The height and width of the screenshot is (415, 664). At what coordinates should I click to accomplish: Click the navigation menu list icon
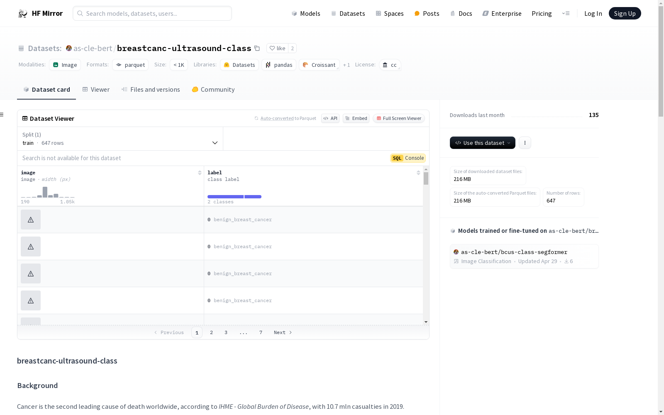pos(566,13)
